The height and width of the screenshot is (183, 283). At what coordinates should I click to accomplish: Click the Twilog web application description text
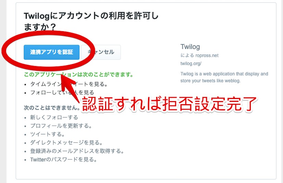224,77
